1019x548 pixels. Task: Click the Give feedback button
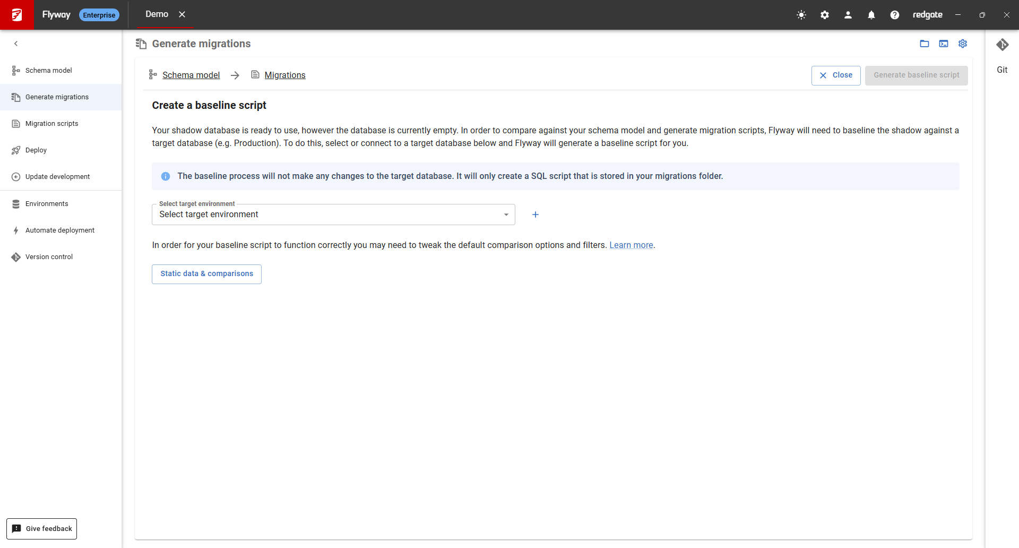(x=42, y=529)
